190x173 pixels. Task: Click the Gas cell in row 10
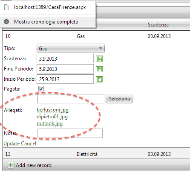click(x=81, y=36)
